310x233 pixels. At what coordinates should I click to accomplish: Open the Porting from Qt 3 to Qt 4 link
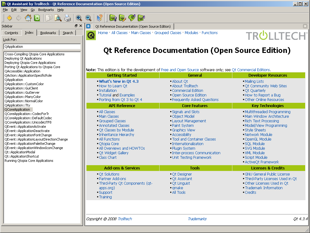pyautogui.click(x=120, y=100)
